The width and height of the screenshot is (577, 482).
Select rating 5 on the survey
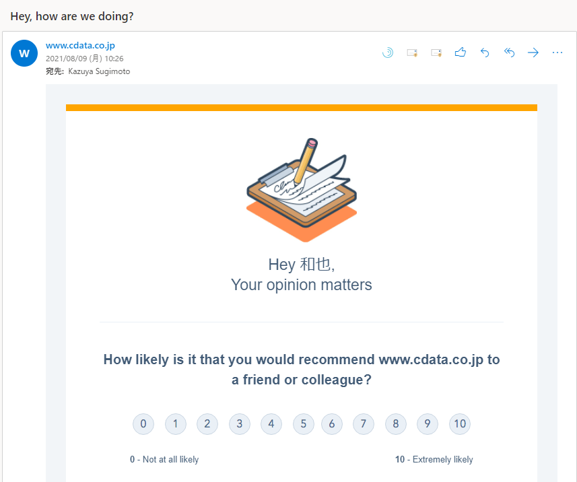coord(304,424)
